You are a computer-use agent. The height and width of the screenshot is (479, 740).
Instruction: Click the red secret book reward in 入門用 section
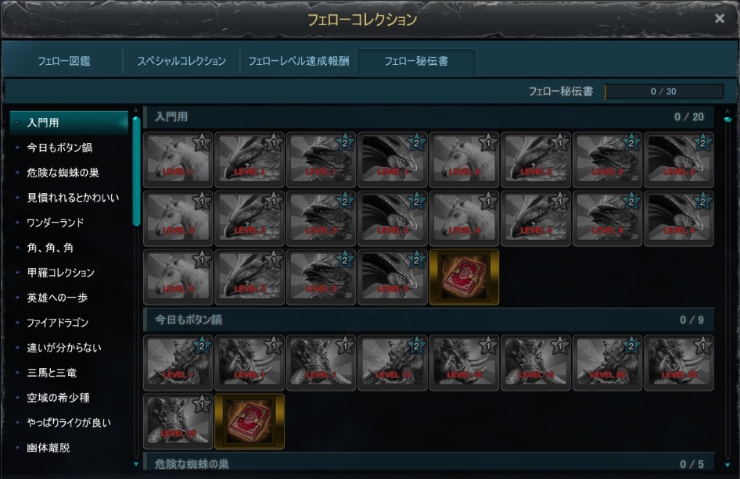464,277
